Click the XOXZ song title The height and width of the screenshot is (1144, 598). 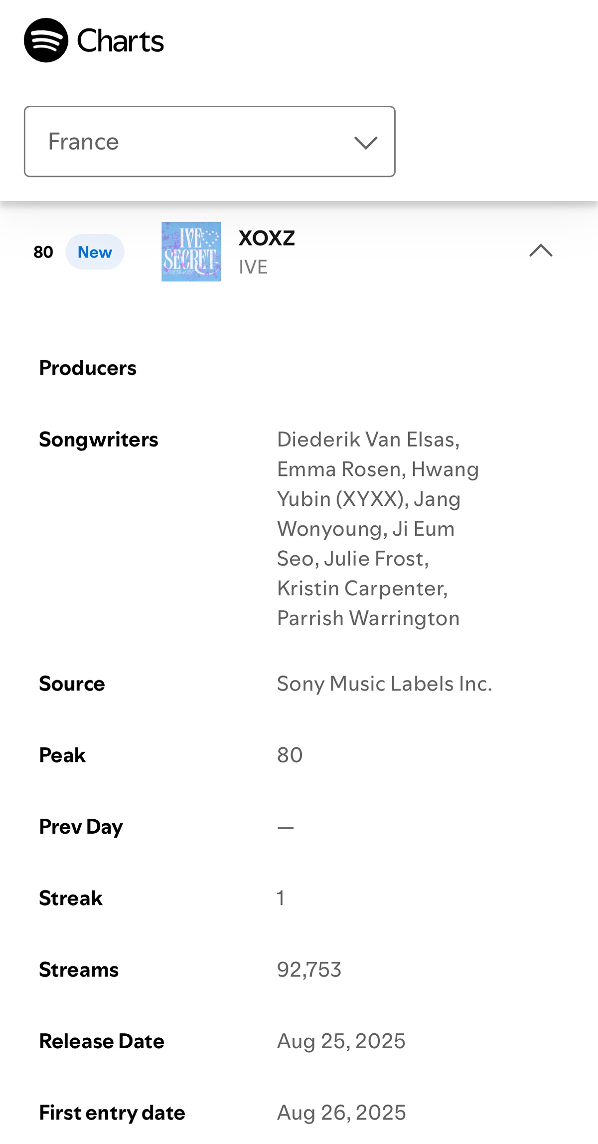click(267, 238)
